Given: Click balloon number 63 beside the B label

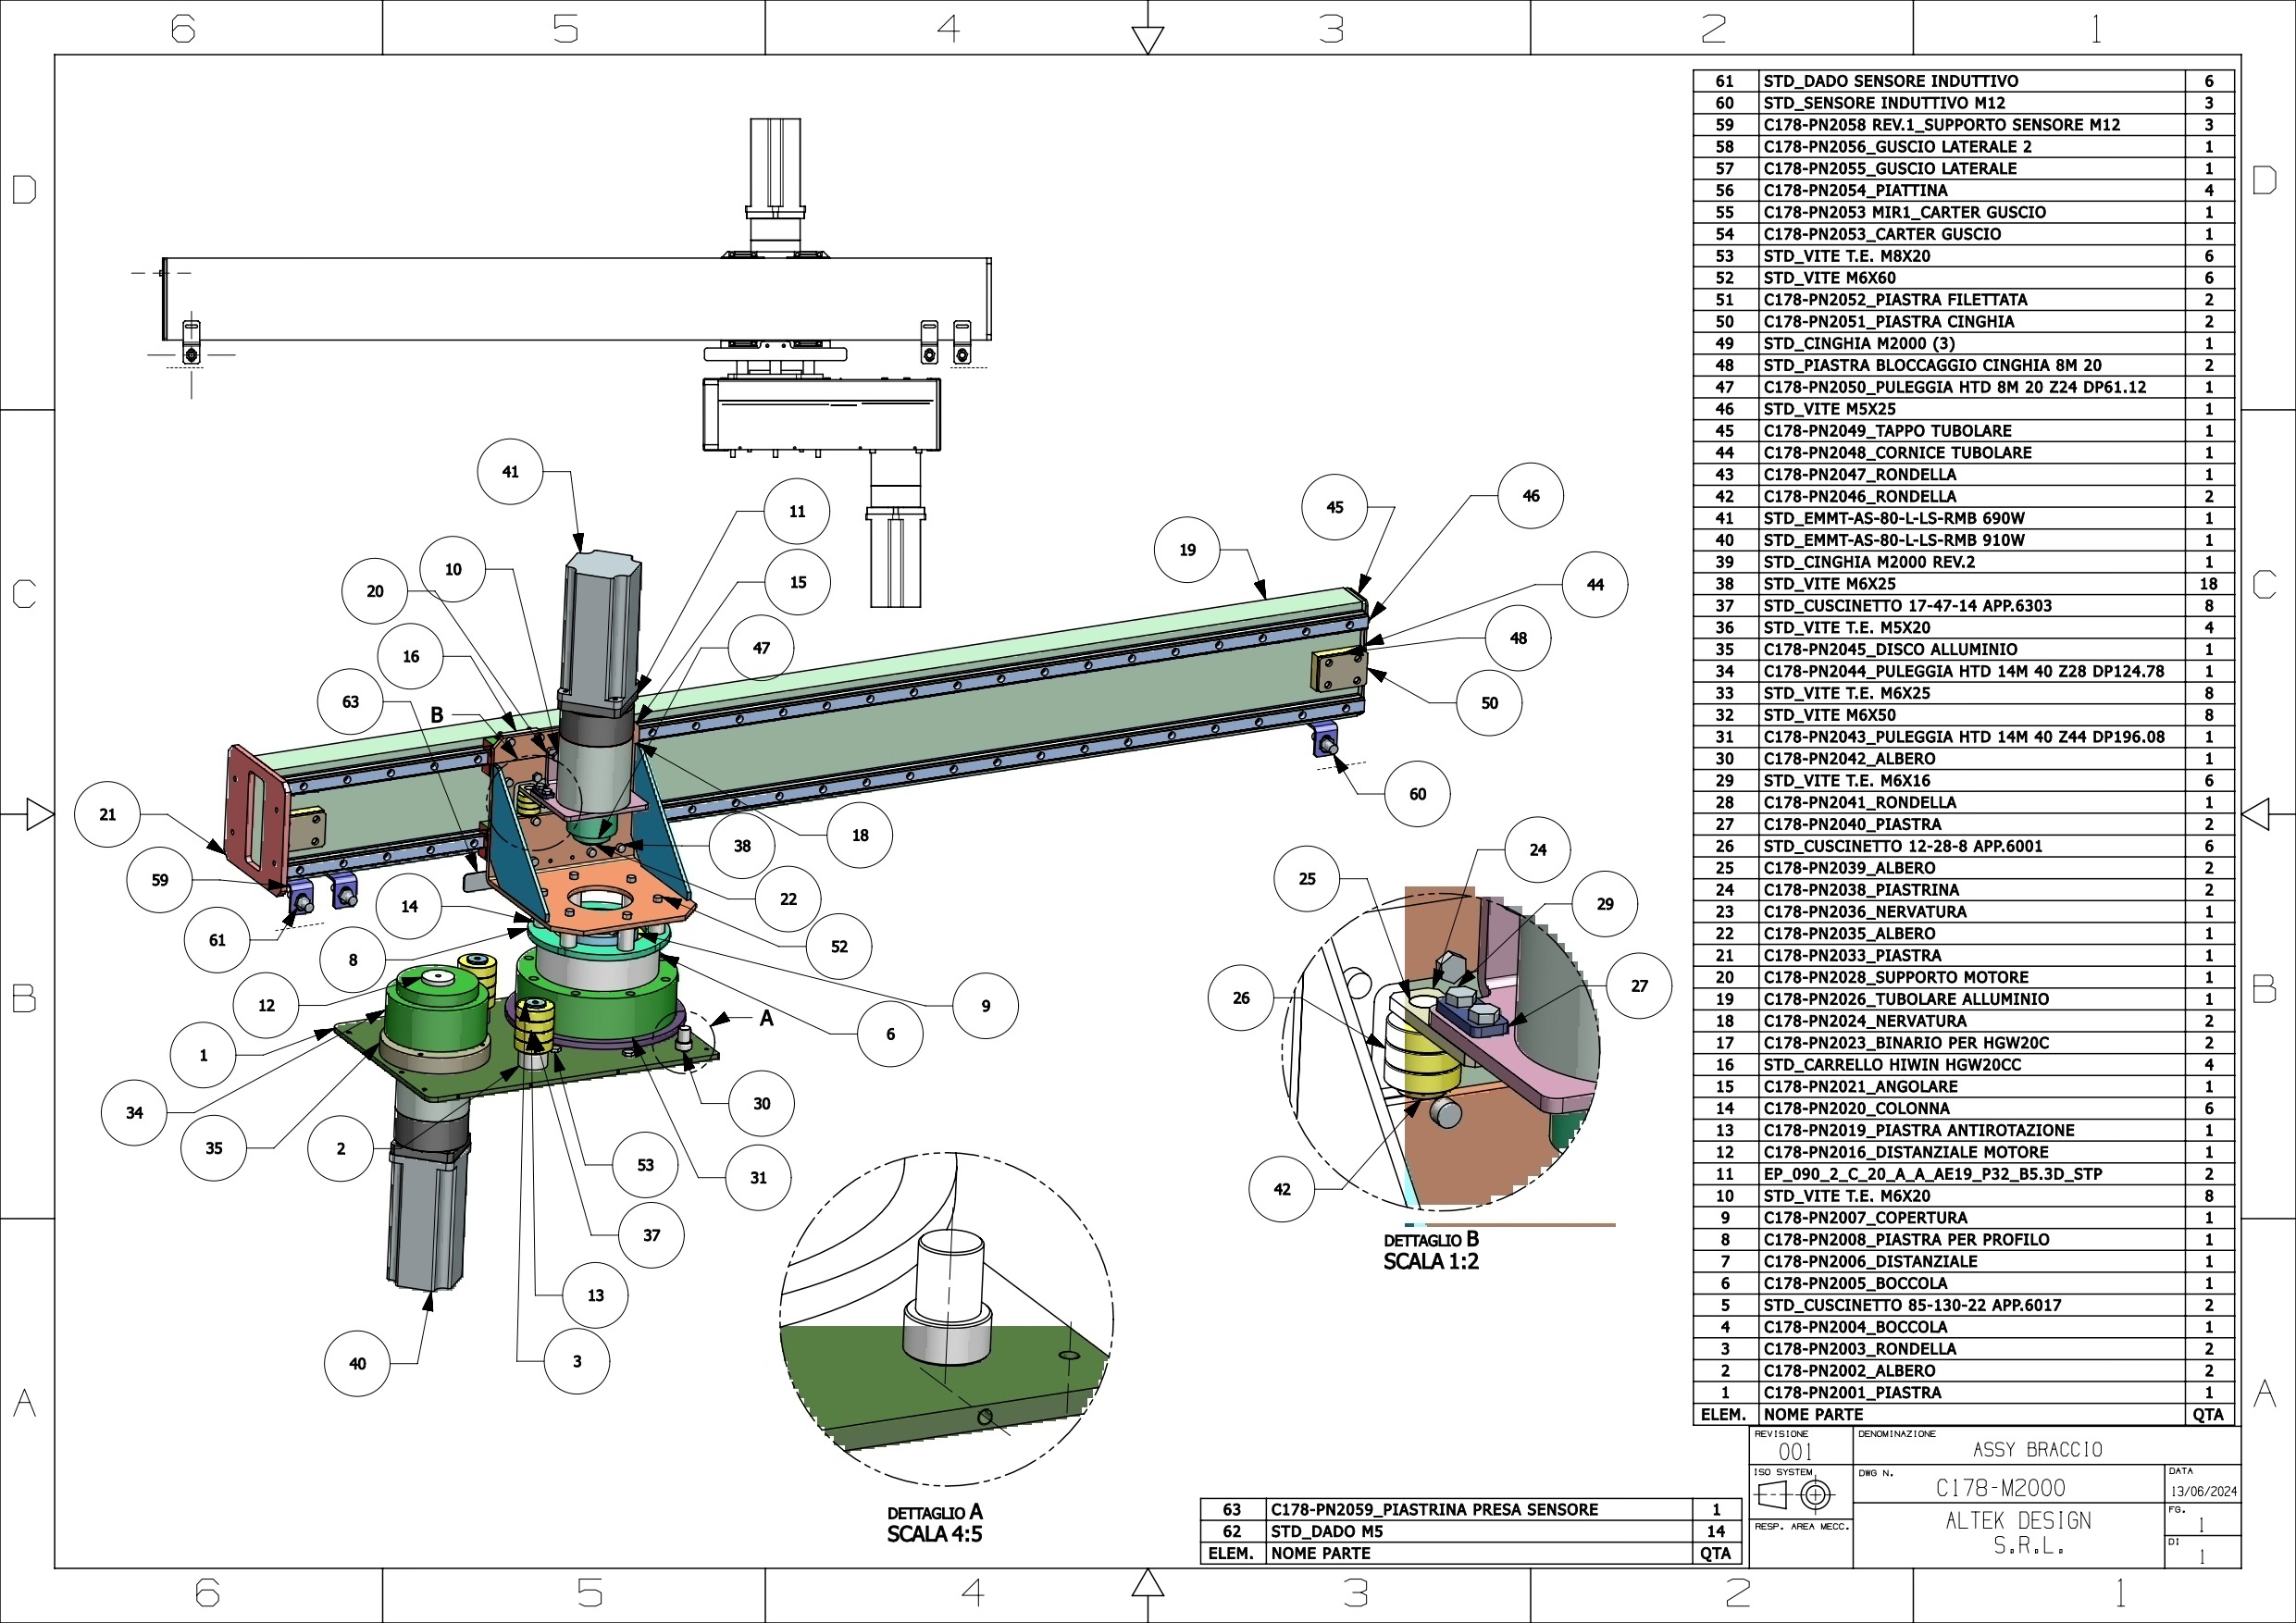Looking at the screenshot, I should [x=350, y=701].
